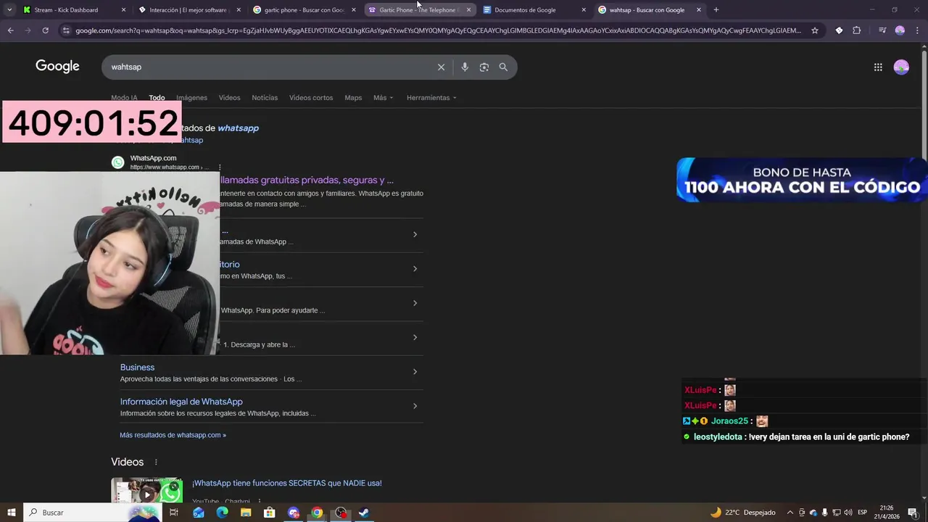Viewport: 928px width, 522px height.
Task: Select the Maps search filter
Action: [x=353, y=98]
